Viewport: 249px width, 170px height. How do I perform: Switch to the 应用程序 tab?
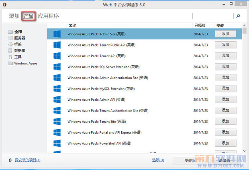pos(48,16)
